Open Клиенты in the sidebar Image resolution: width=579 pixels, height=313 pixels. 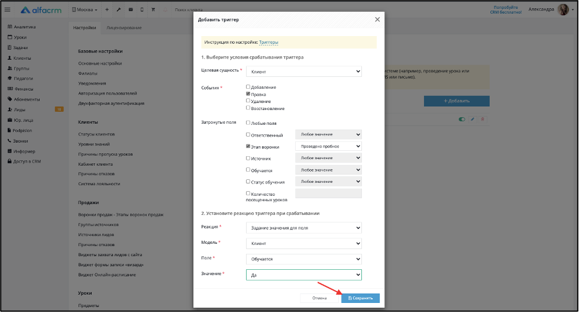[19, 58]
